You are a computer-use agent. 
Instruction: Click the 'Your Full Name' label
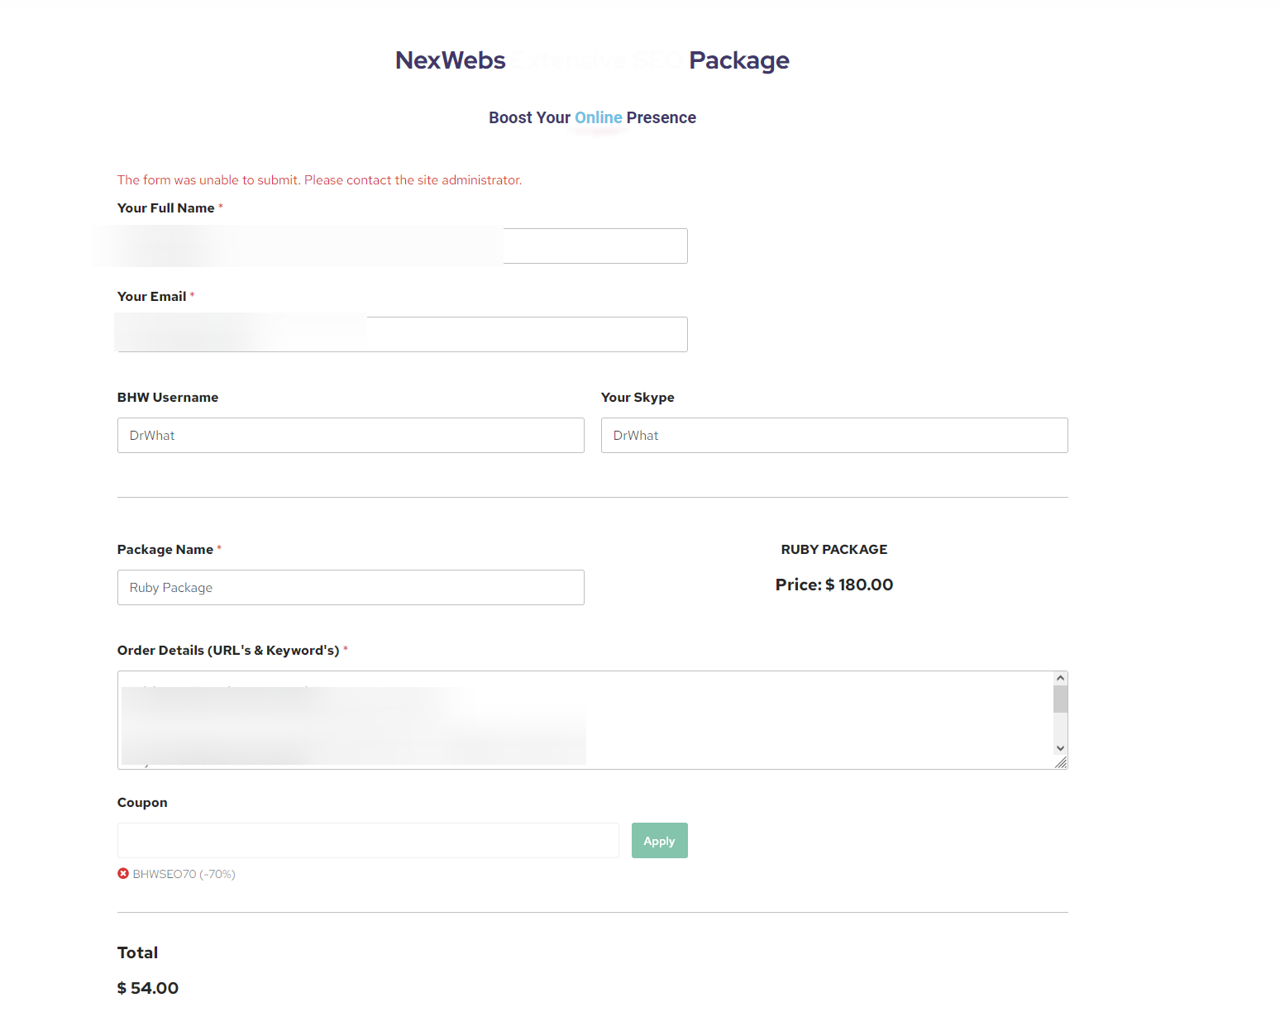[x=166, y=208]
